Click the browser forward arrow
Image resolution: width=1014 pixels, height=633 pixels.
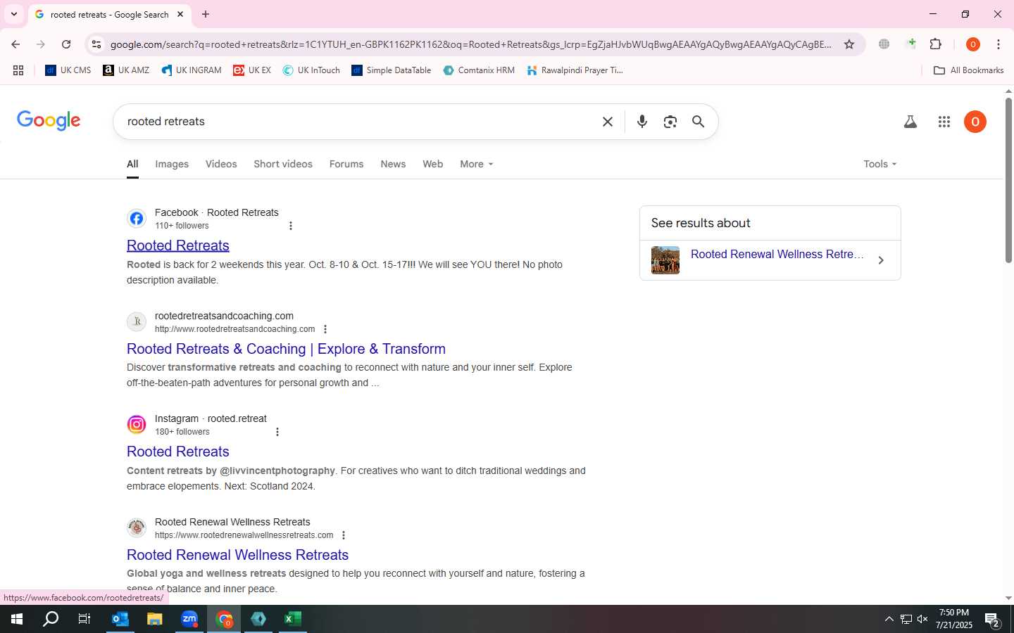pos(41,44)
